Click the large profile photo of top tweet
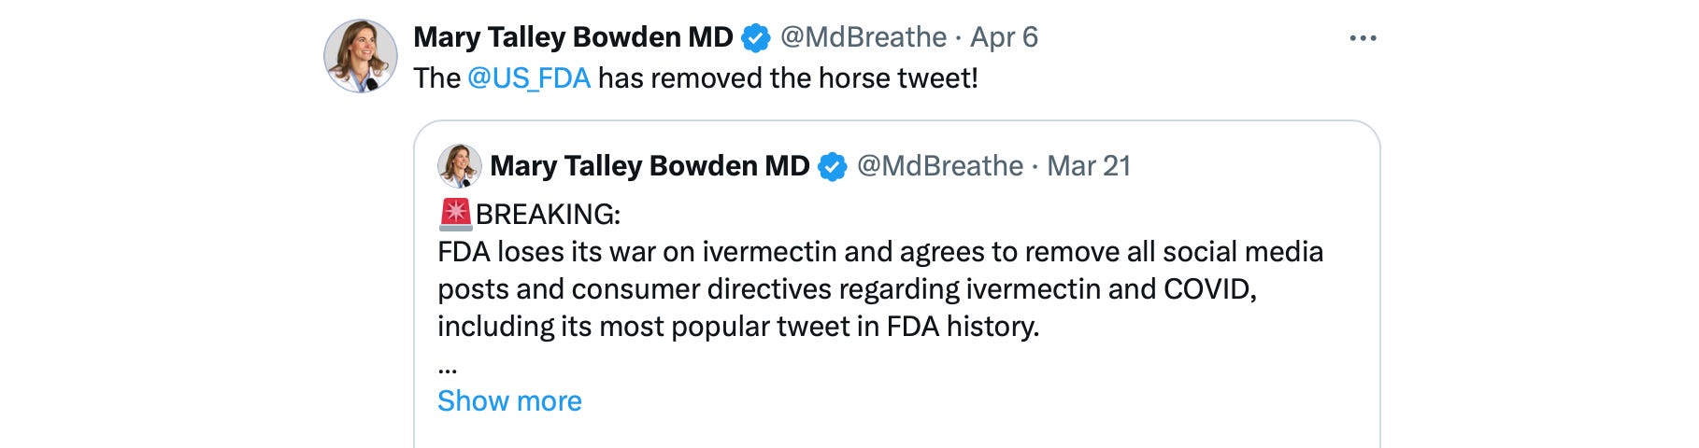 (361, 56)
